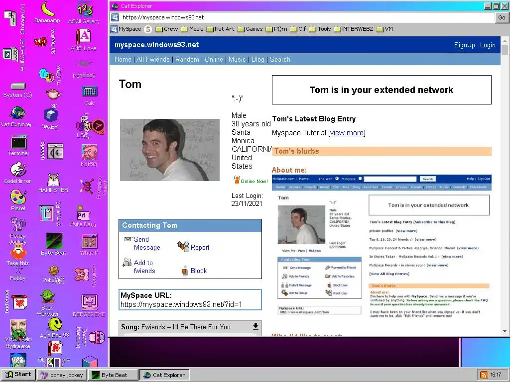This screenshot has width=510, height=382.
Task: Open the Random nav link
Action: (x=187, y=60)
